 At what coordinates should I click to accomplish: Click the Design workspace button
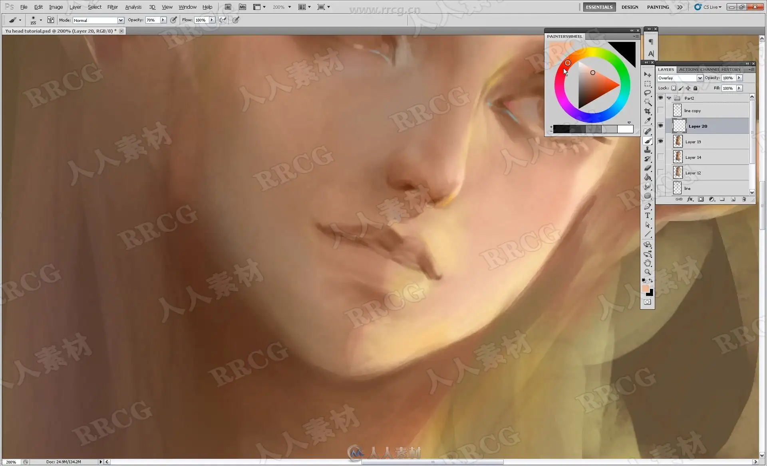pos(630,7)
